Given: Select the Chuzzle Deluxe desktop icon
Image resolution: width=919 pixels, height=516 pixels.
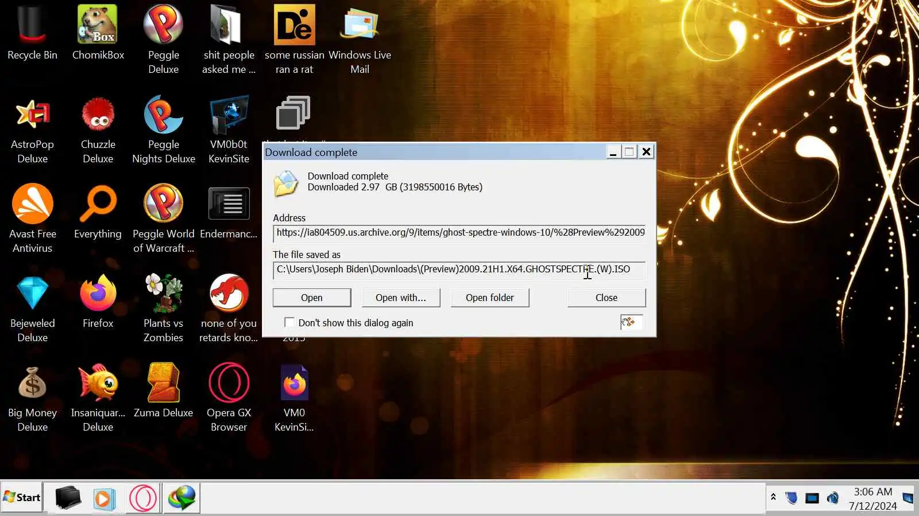Looking at the screenshot, I should point(98,129).
